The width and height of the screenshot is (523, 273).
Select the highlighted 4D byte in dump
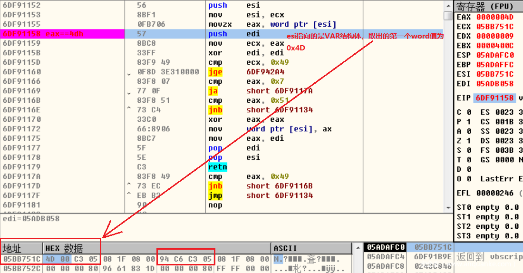click(x=50, y=259)
